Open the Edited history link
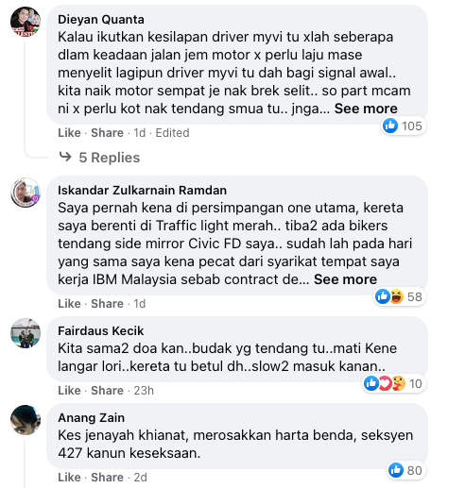This screenshot has height=488, width=465. (x=172, y=133)
